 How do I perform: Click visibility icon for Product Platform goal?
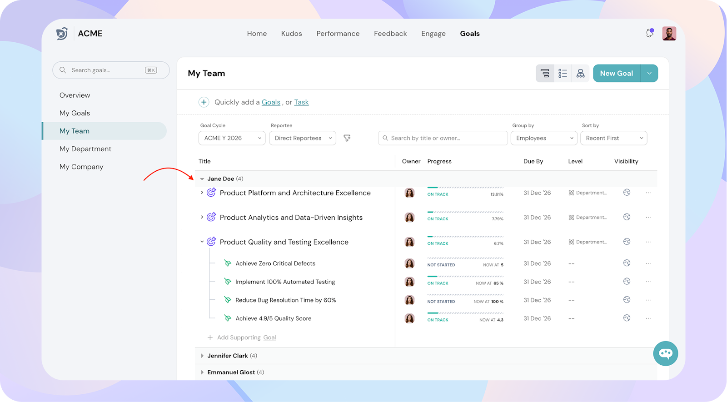coord(627,193)
